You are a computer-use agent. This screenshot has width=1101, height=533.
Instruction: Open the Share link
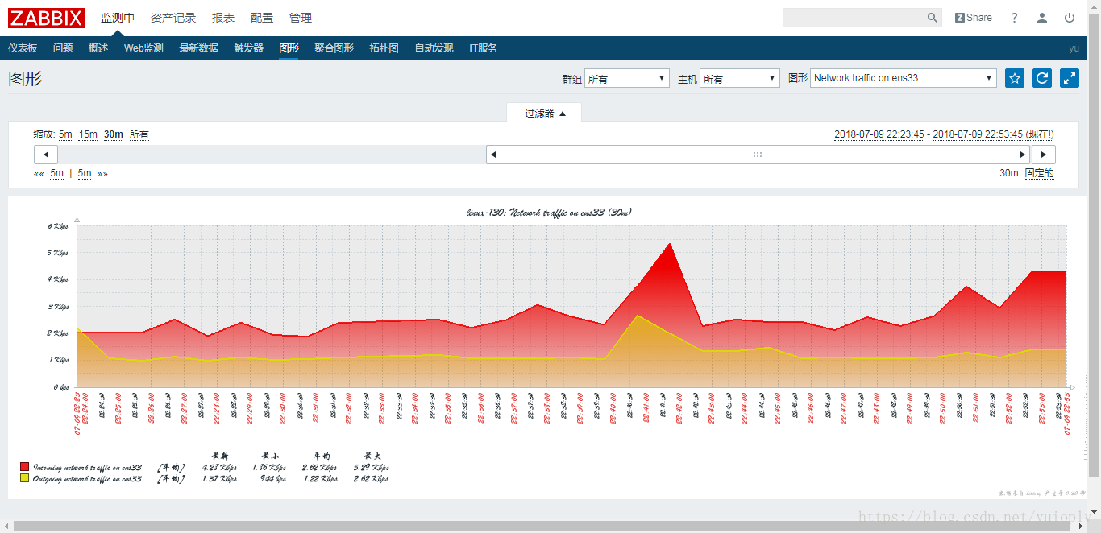tap(974, 18)
